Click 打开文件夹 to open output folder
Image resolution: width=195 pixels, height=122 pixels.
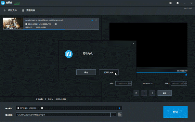[109, 72]
